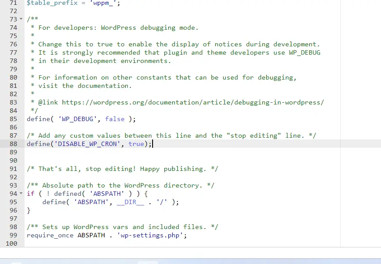Click the 'wppm_' string value

[x=105, y=3]
